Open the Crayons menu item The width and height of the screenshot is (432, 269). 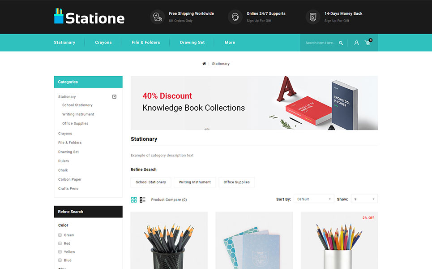(x=103, y=43)
